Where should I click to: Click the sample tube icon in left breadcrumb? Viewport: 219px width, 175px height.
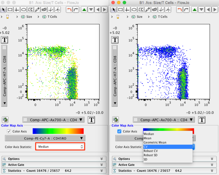pyautogui.click(x=7, y=17)
